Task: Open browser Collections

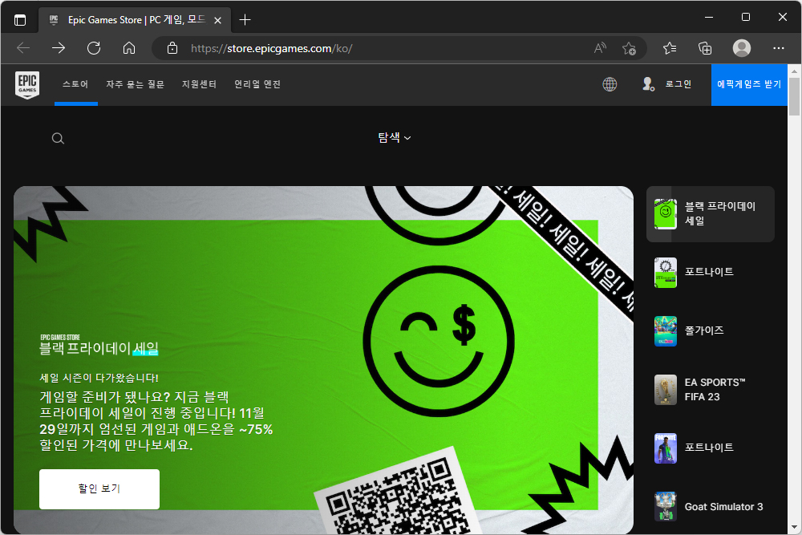Action: pyautogui.click(x=705, y=48)
